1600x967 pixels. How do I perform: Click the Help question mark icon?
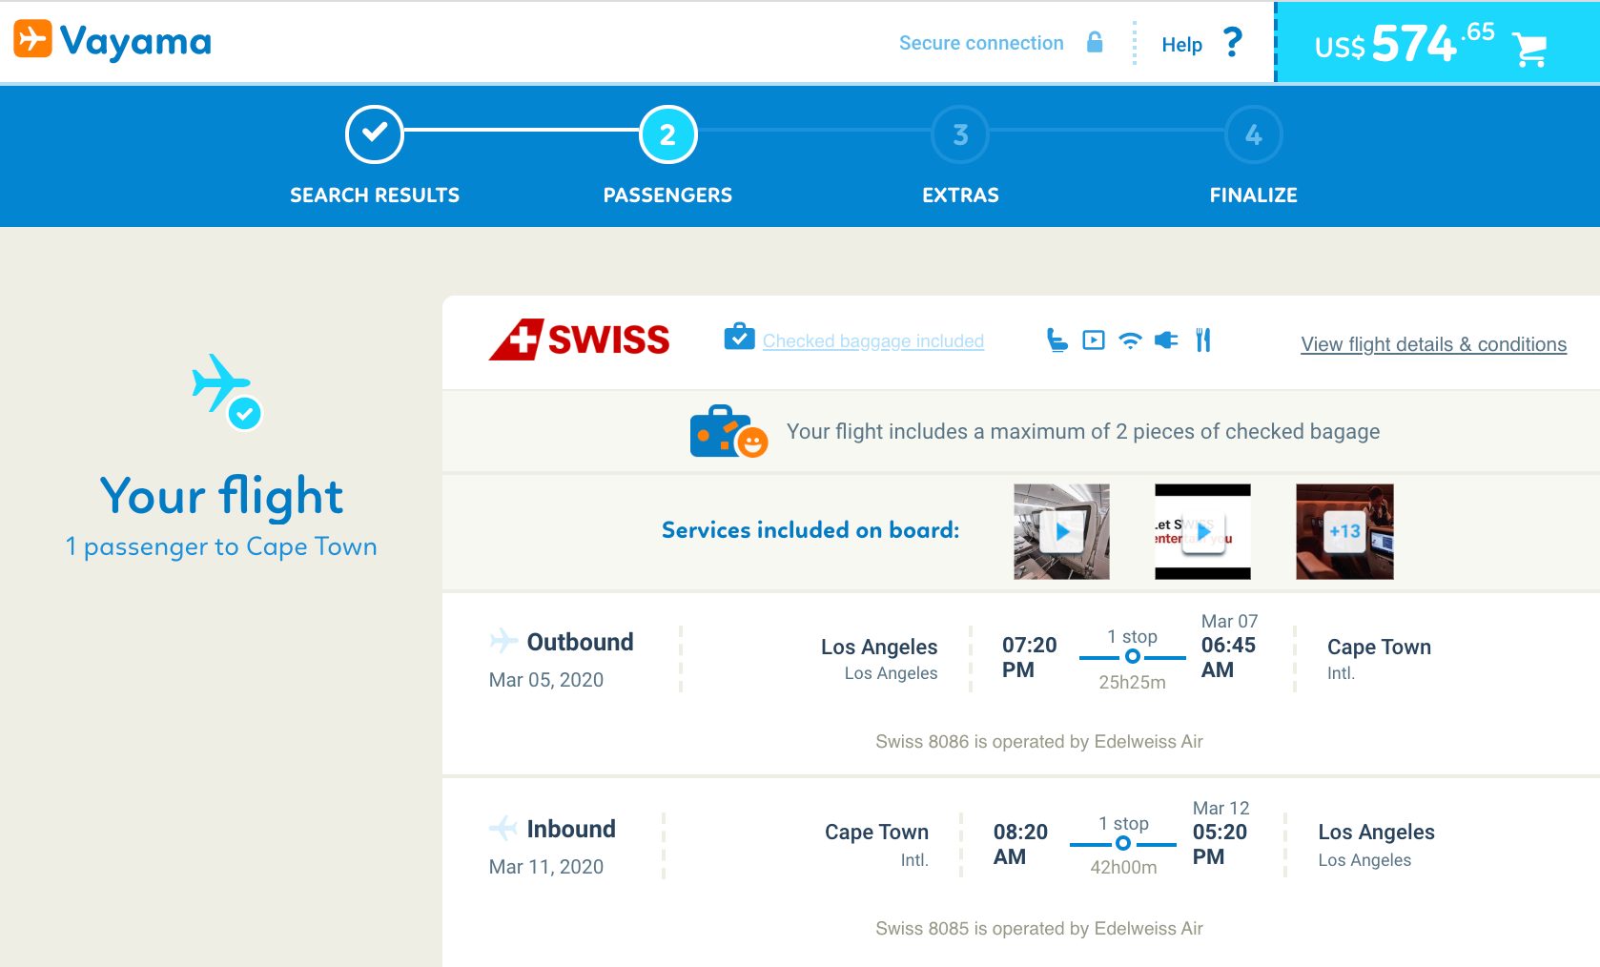point(1233,42)
